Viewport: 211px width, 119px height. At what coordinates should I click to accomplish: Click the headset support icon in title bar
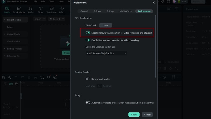(x=163, y=2)
